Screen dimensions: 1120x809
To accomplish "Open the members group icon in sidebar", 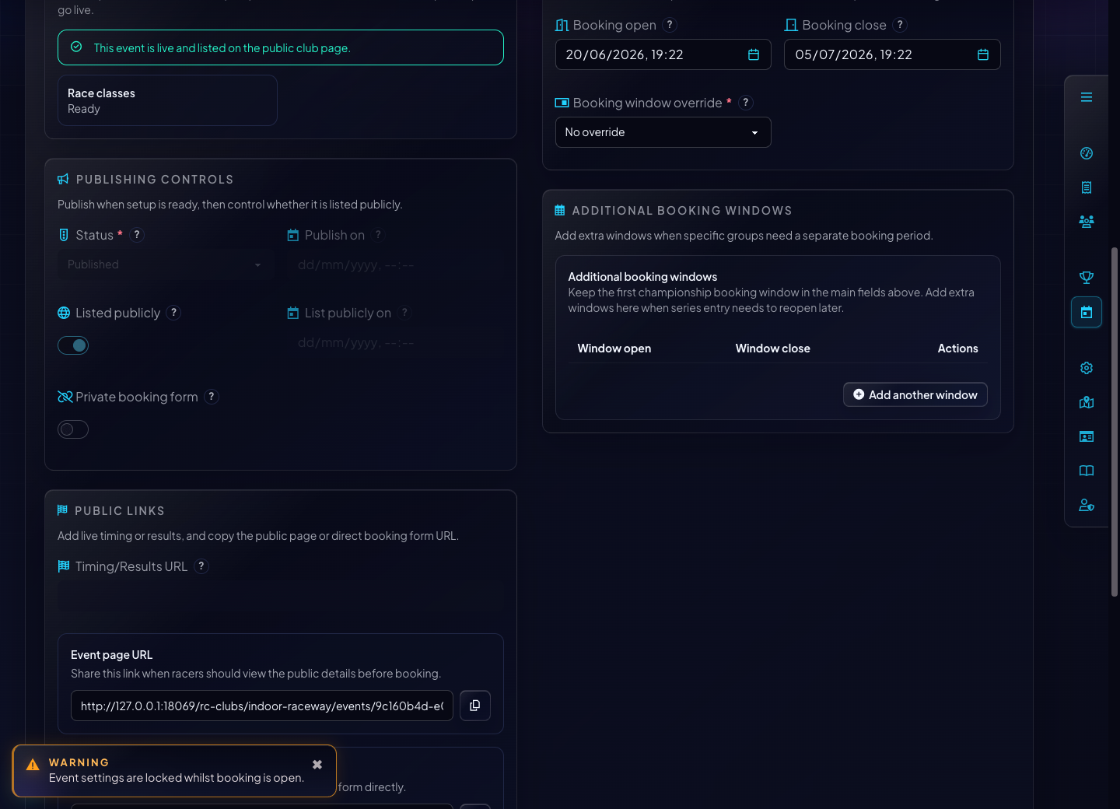I will pyautogui.click(x=1087, y=222).
